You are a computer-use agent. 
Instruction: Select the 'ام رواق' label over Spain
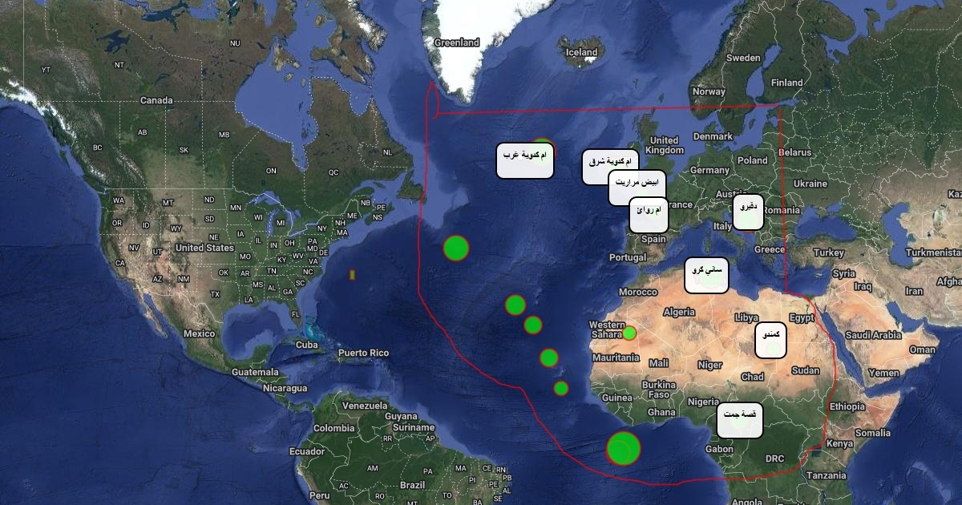648,215
